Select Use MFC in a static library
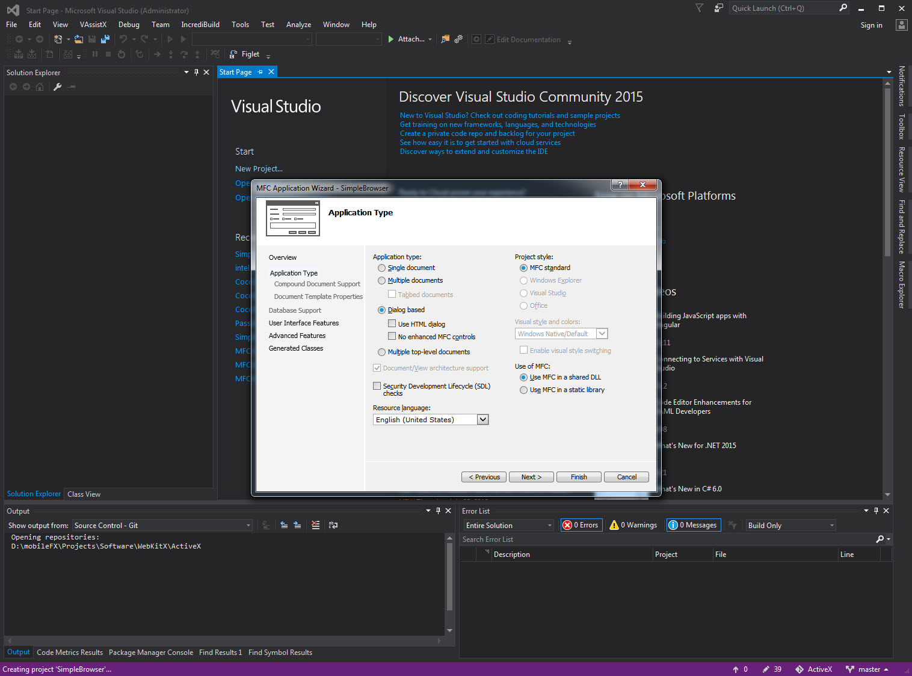Viewport: 912px width, 676px height. tap(523, 390)
